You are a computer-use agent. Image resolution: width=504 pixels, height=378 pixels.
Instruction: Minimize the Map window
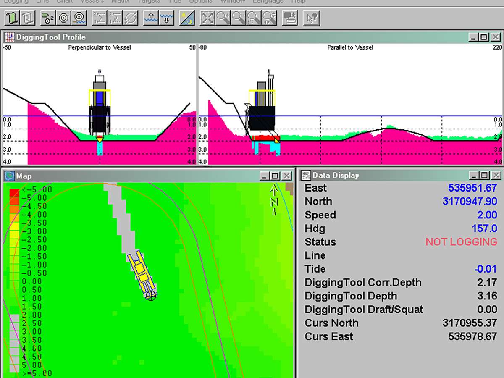(x=265, y=176)
